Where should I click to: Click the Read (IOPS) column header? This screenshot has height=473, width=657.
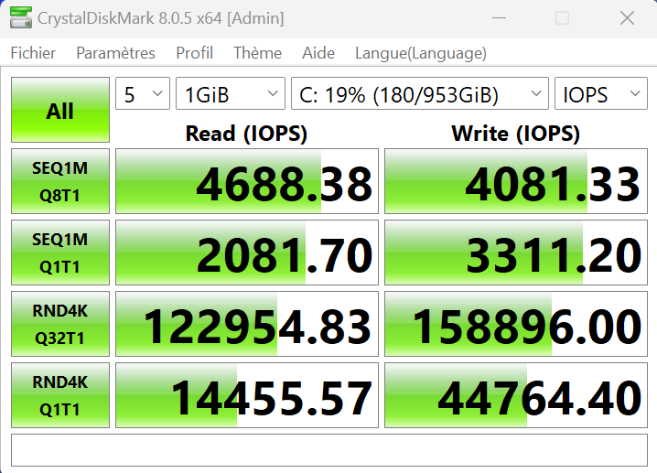pos(246,134)
